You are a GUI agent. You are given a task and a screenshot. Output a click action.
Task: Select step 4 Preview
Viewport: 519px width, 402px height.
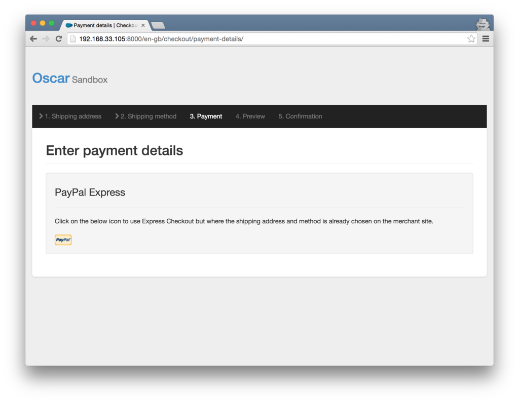(250, 116)
